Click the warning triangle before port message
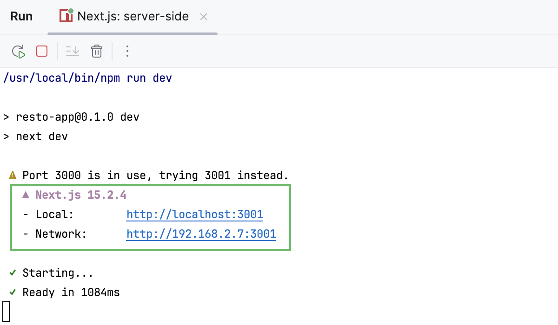 11,175
